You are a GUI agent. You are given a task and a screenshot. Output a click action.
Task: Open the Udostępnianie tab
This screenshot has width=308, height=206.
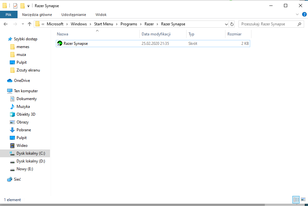point(74,15)
